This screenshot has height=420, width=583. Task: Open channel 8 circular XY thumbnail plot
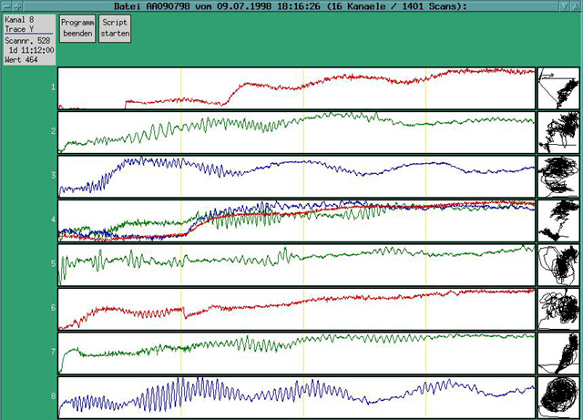(558, 397)
